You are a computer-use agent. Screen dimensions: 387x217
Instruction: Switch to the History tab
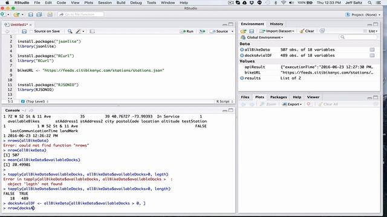click(276, 24)
